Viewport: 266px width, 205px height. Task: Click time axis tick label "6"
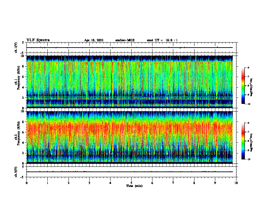[x=152, y=183]
